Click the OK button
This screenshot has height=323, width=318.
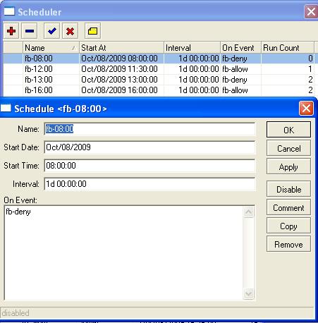tap(288, 130)
